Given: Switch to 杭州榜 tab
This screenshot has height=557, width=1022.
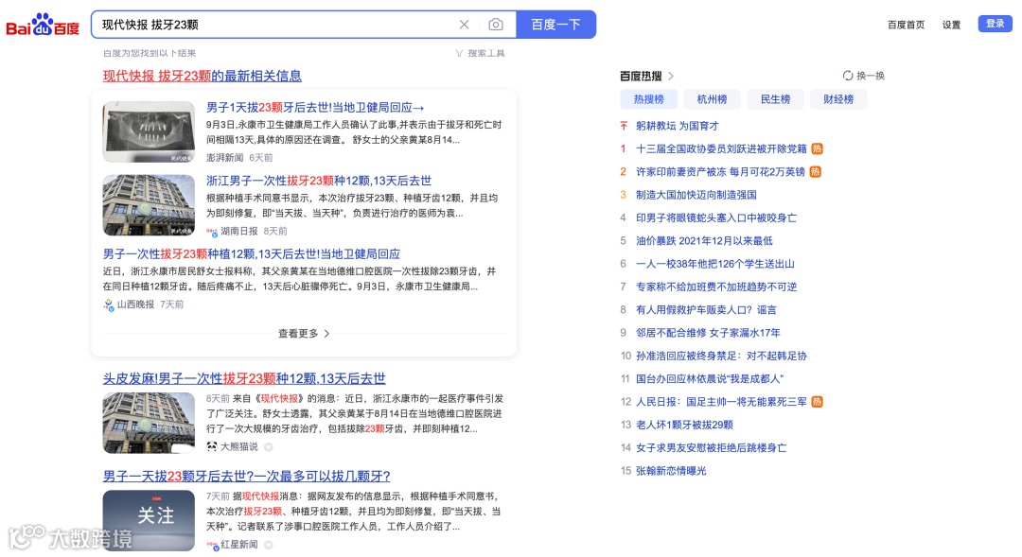Looking at the screenshot, I should click(x=712, y=99).
